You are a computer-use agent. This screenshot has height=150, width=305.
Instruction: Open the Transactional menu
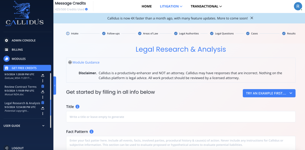click(206, 6)
